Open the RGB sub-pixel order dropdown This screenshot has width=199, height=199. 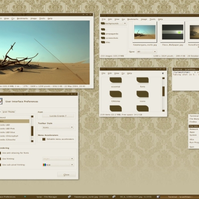(x=58, y=165)
